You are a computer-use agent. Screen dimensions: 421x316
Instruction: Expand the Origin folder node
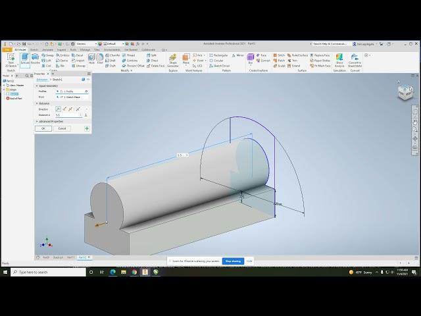pos(4,90)
